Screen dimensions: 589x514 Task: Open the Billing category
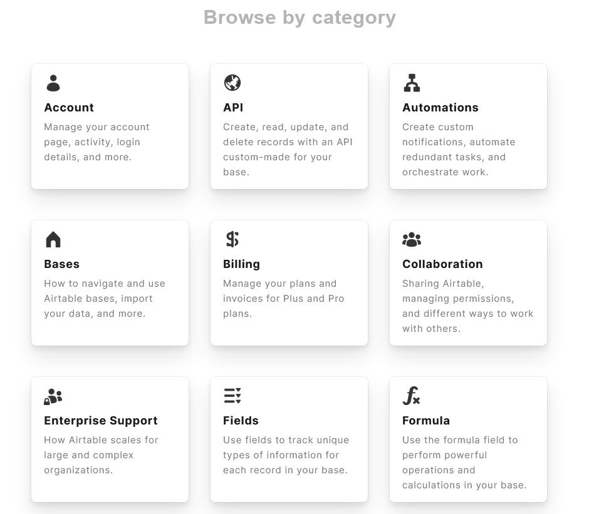coord(242,264)
